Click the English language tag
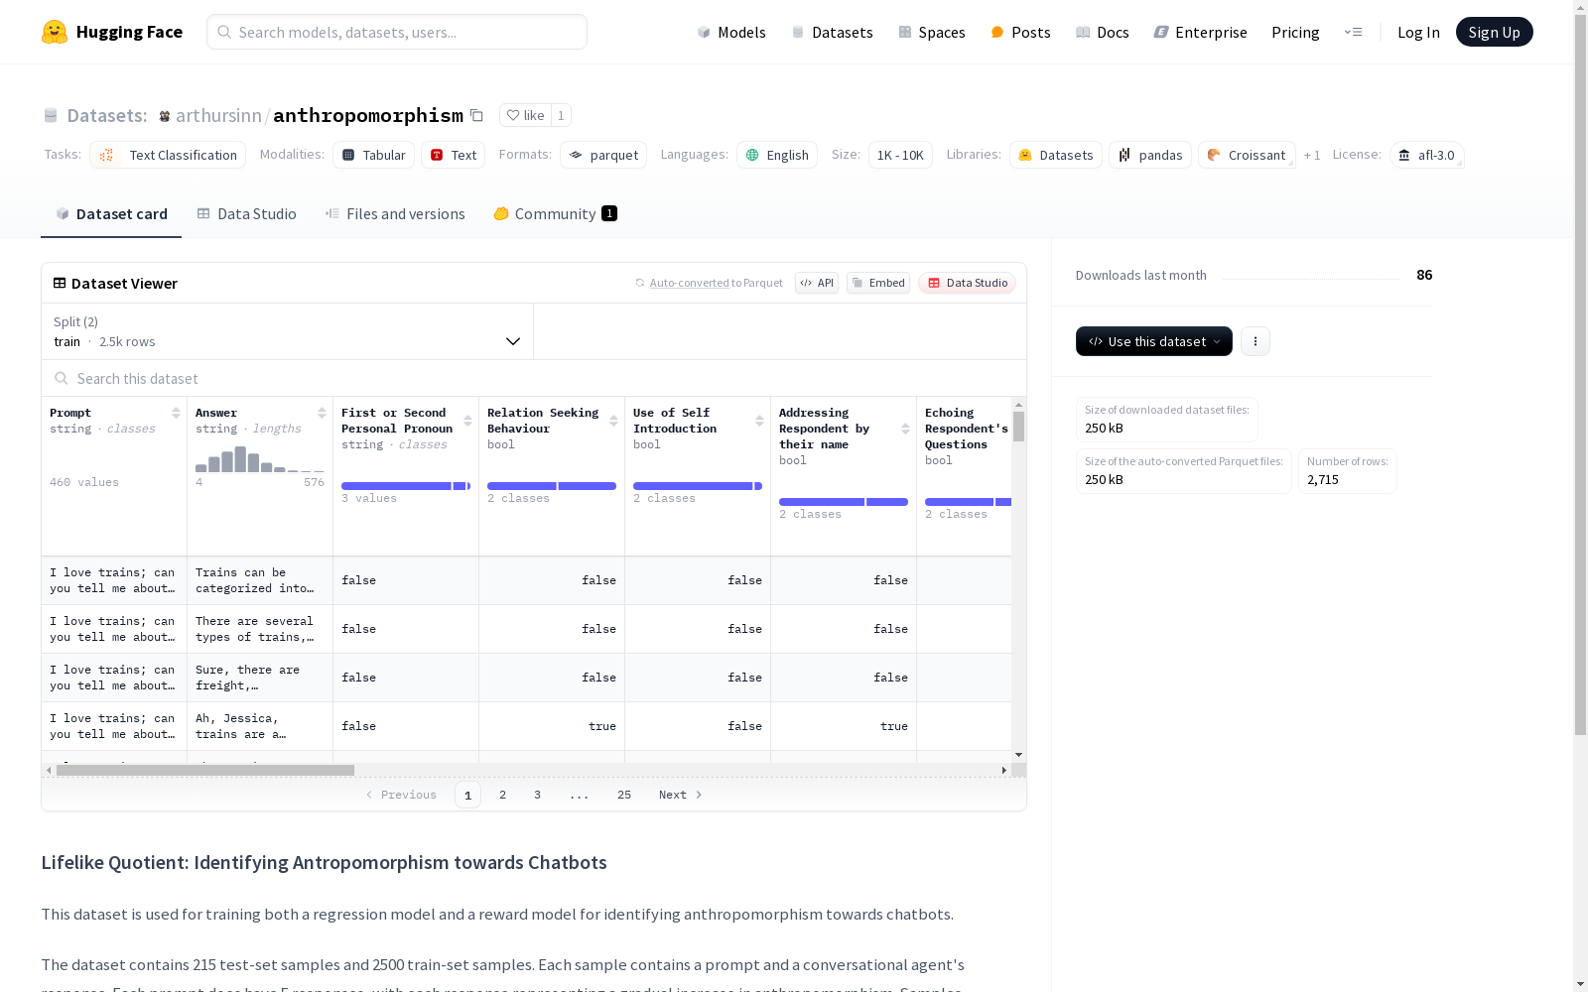 point(777,155)
